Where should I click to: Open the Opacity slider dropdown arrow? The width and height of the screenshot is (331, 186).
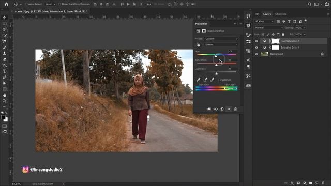[x=305, y=28]
